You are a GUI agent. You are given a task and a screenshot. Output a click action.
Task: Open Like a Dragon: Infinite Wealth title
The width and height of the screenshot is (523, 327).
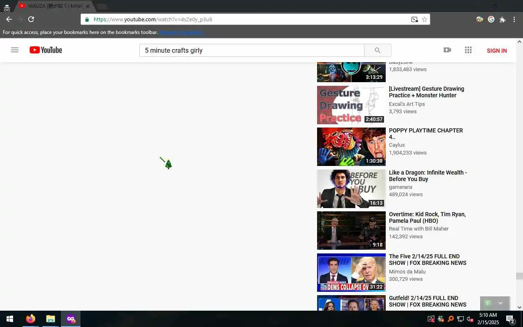point(428,176)
